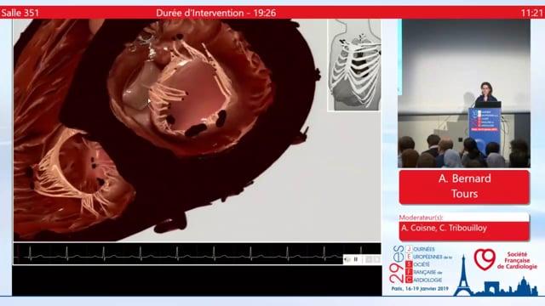Click the mouse cursor on the mitral valve
Viewport: 545px width, 306px height.
149,101
